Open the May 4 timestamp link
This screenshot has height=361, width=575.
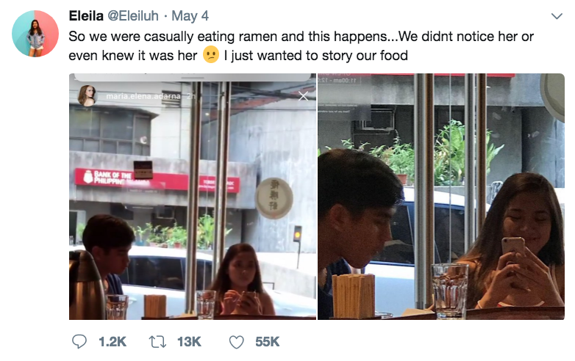point(194,16)
